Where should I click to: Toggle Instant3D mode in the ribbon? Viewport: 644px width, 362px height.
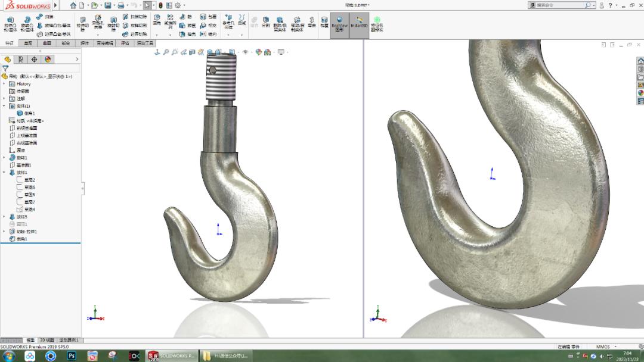coord(360,24)
